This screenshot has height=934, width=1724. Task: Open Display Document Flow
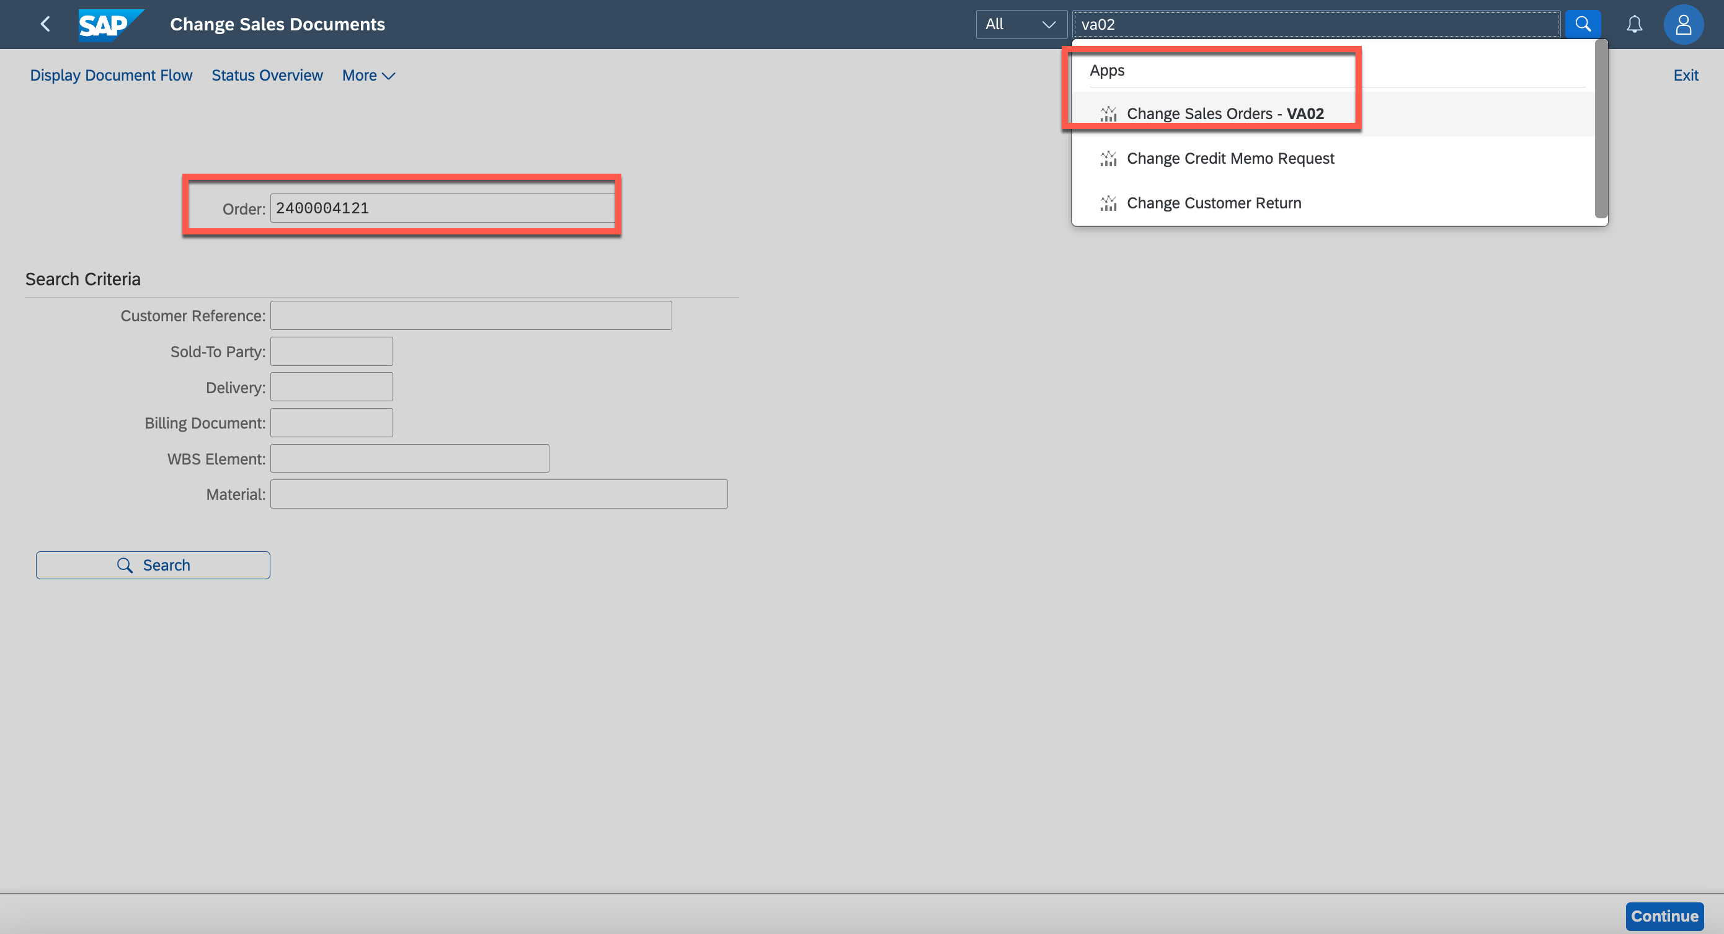point(111,76)
